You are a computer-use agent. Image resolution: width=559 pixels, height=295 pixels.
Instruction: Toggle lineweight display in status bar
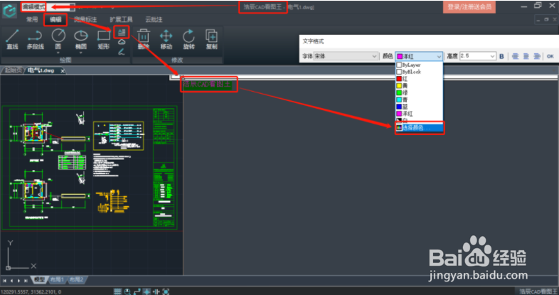(156, 291)
